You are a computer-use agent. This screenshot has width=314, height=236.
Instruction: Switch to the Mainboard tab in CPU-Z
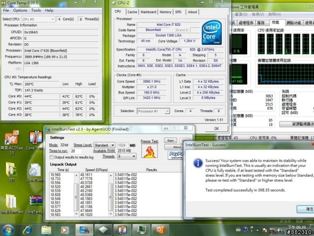pyautogui.click(x=148, y=12)
